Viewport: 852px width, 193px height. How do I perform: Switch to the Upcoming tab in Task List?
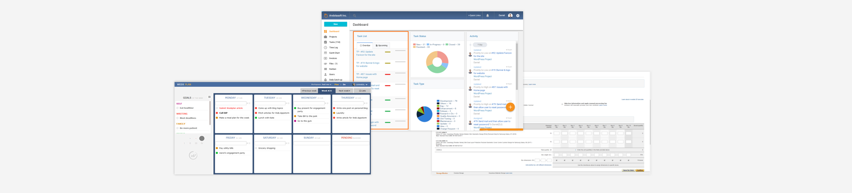point(382,45)
